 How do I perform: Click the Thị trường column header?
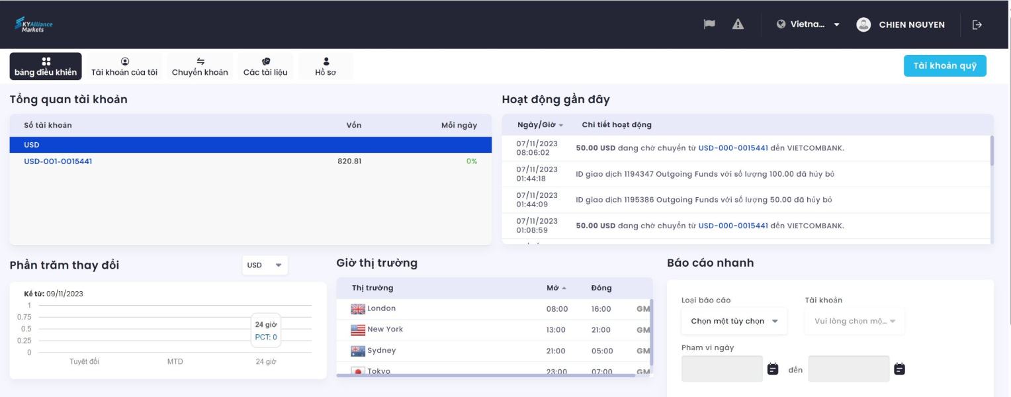pyautogui.click(x=373, y=288)
